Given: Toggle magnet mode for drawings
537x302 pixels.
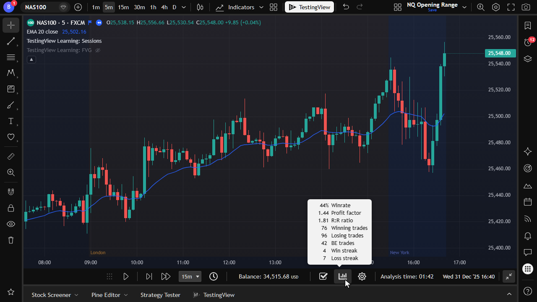Looking at the screenshot, I should [x=11, y=192].
